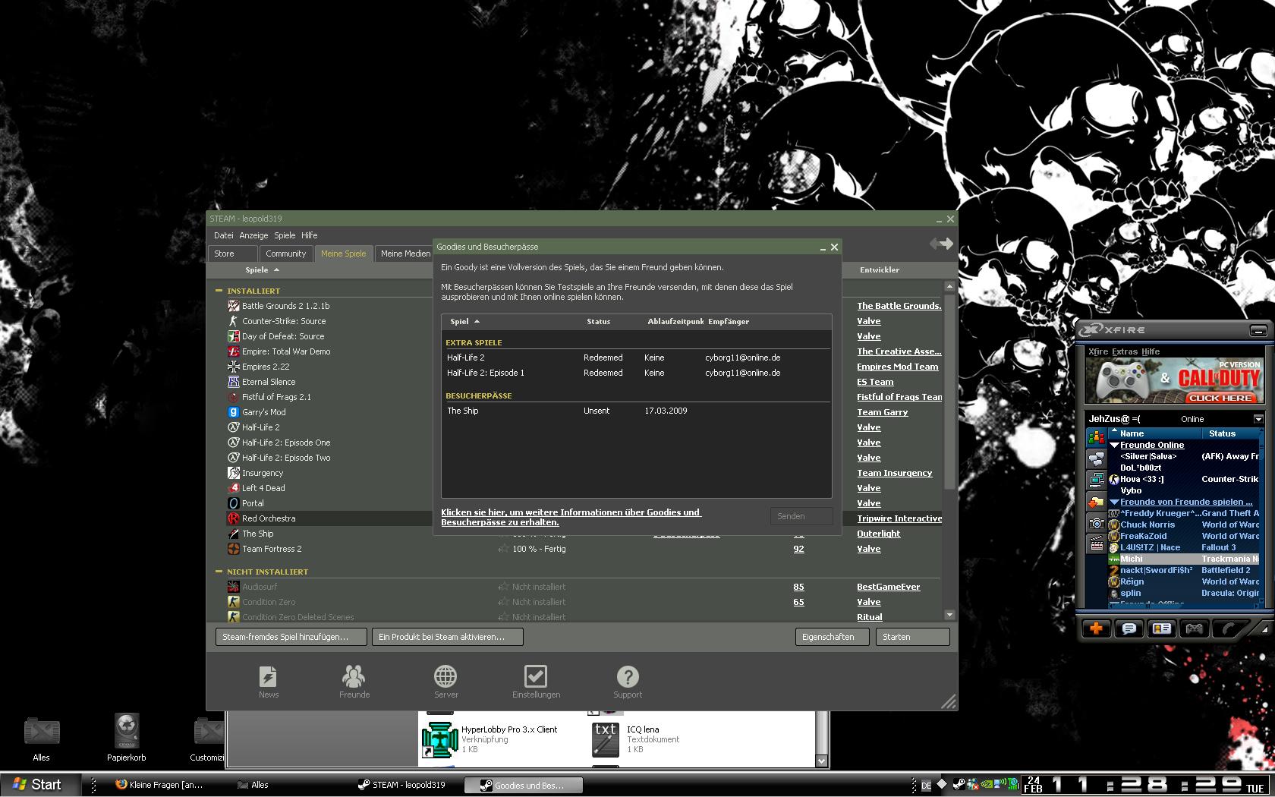Select Half-Life 2: Episode 1 goody row
Screen dimensions: 1275x797
pos(636,373)
